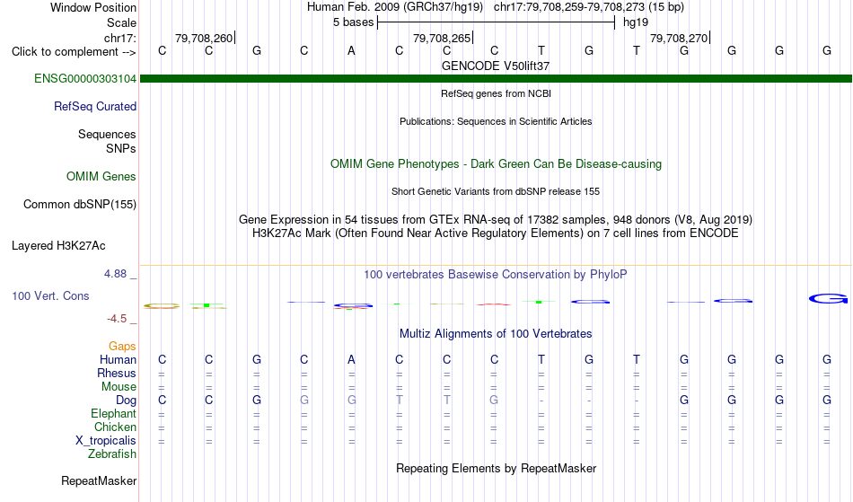853x502 pixels.
Task: Click the 79,708,260 ruler position
Action: pos(204,38)
